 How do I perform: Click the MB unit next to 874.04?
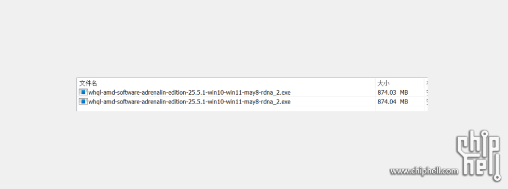coord(404,102)
